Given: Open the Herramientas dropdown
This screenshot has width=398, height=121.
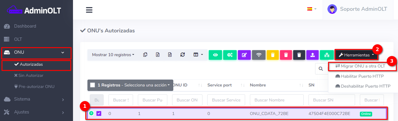Looking at the screenshot, I should [x=356, y=55].
